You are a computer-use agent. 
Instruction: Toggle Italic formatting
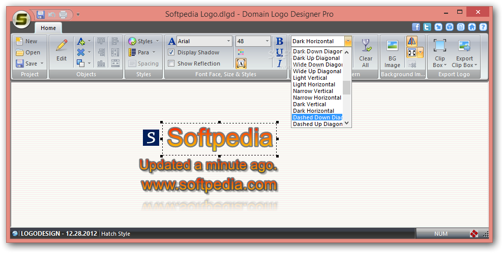pos(279,64)
